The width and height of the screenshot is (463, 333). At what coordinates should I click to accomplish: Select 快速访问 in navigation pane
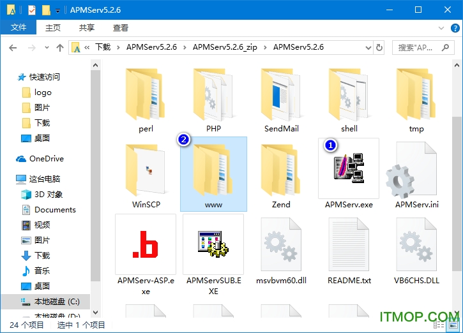38,77
